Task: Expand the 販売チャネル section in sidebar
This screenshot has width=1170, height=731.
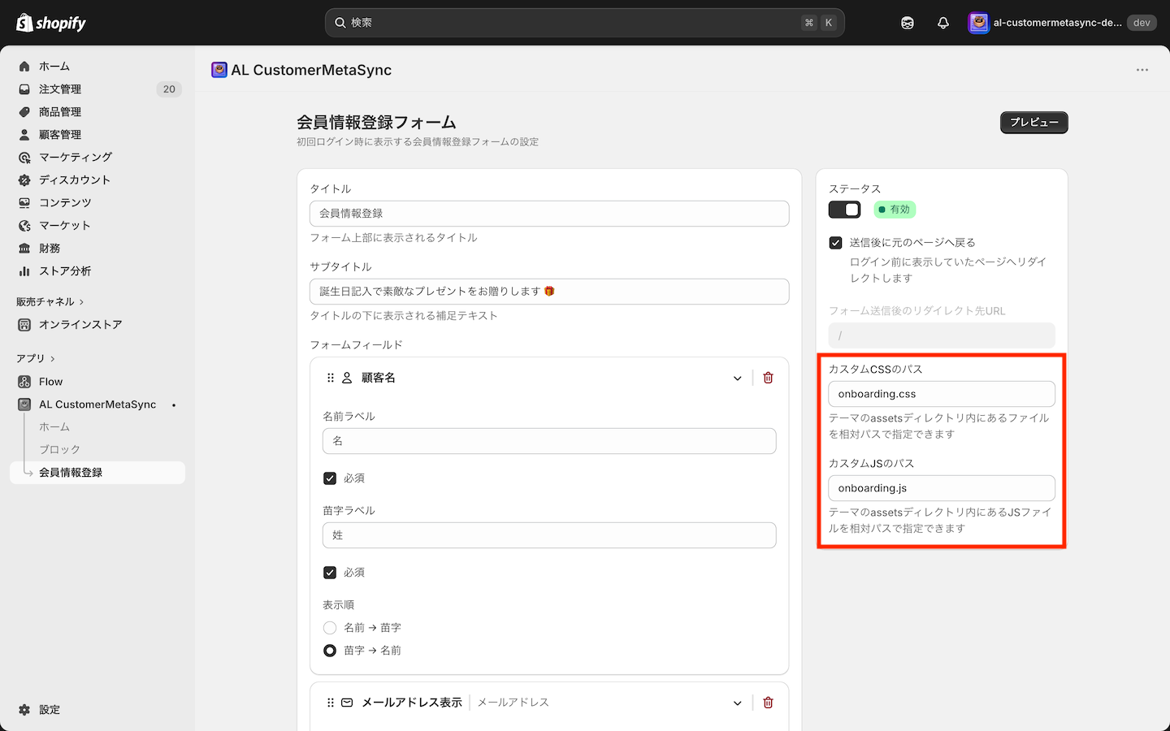Action: tap(50, 301)
